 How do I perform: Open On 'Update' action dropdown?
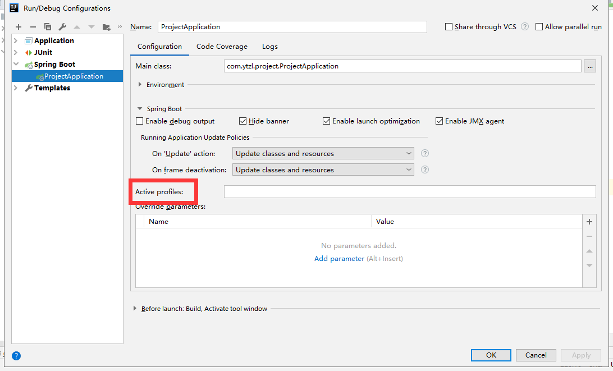(323, 153)
